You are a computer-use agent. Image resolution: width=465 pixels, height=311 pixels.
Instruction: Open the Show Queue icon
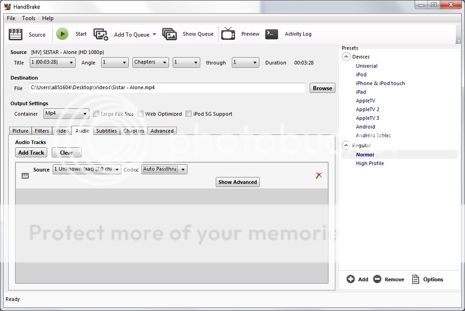tap(170, 34)
